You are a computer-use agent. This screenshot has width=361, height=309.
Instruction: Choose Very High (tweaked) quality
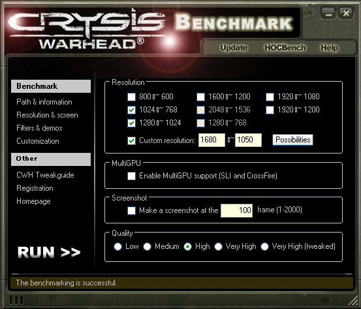264,246
